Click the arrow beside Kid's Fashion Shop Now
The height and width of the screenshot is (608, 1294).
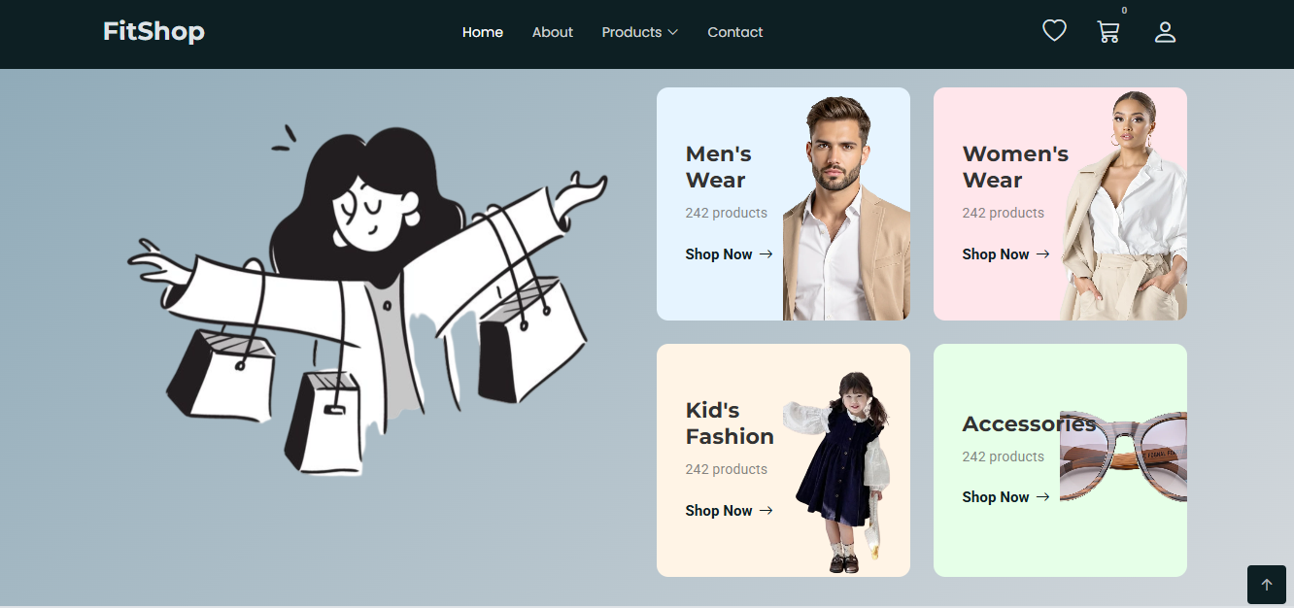coord(766,511)
